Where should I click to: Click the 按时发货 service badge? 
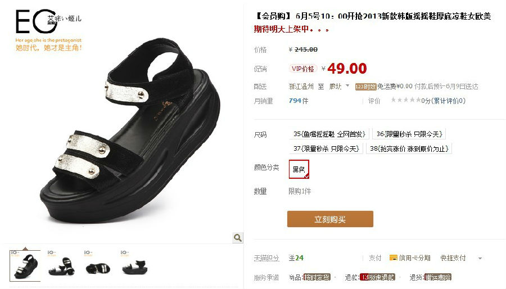click(x=317, y=277)
